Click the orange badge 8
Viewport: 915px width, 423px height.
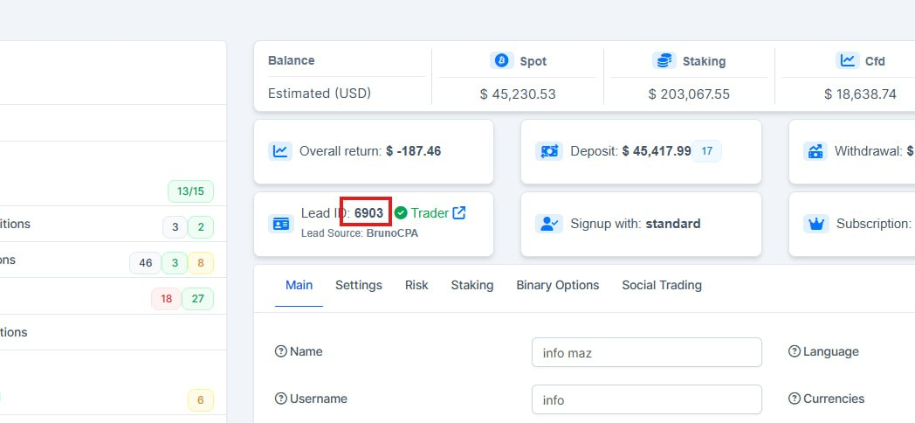pyautogui.click(x=201, y=263)
